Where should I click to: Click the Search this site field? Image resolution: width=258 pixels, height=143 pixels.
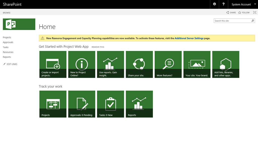point(232,21)
